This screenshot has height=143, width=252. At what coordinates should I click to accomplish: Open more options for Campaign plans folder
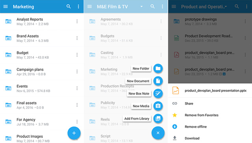(x=77, y=71)
